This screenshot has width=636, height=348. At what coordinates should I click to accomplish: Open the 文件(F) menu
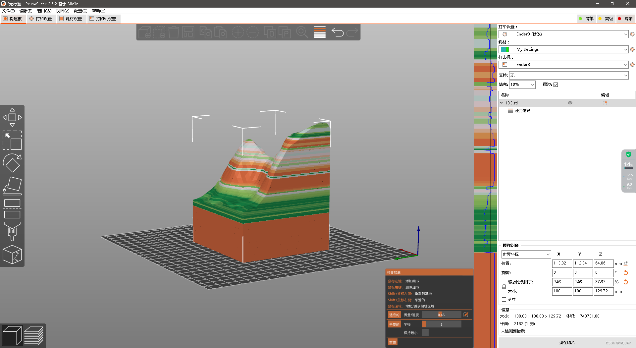click(9, 11)
